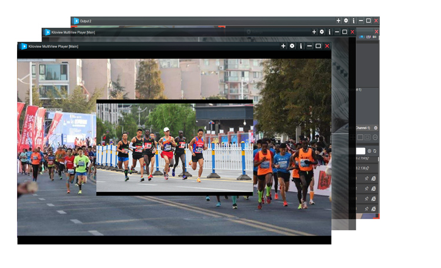The height and width of the screenshot is (268, 441).
Task: Open settings gear in the front MultiView Player window
Action: (x=292, y=46)
